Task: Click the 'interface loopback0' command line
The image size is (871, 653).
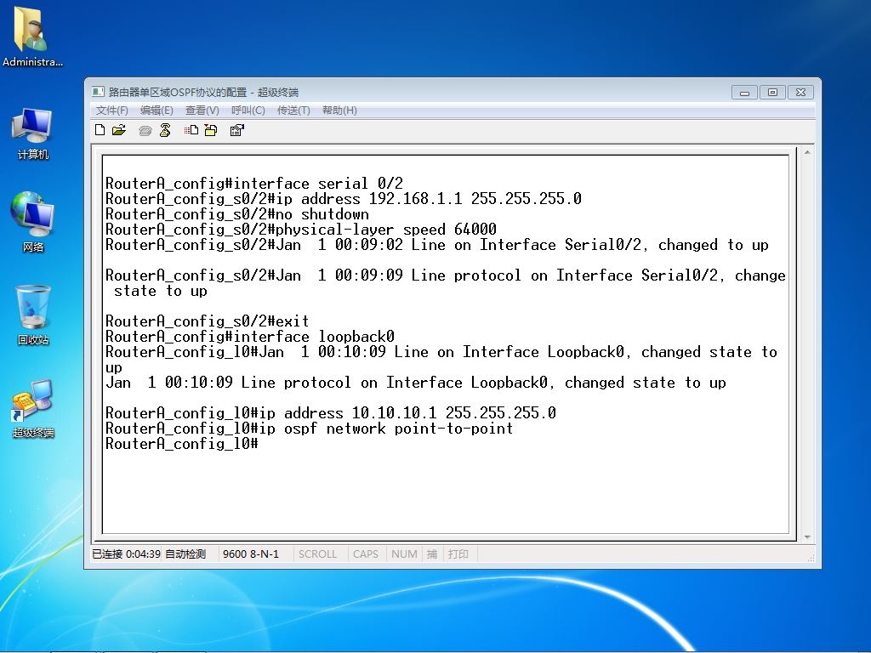Action: coord(250,337)
